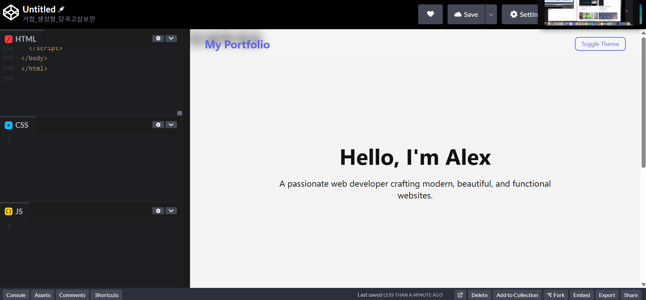Select the CSS editor tab
Viewport: 646px width, 300px height.
pos(18,125)
